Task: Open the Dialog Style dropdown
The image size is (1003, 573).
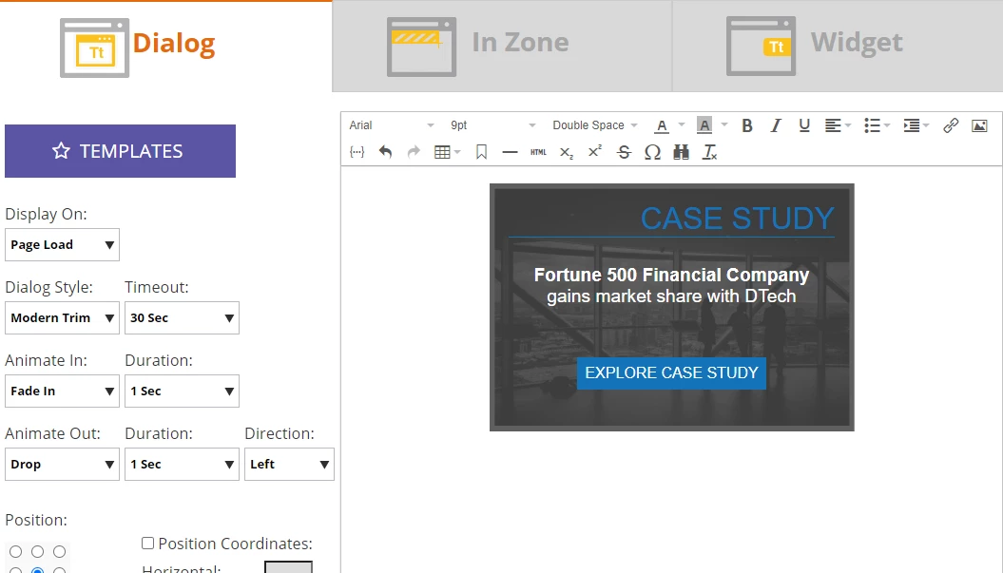Action: [62, 317]
